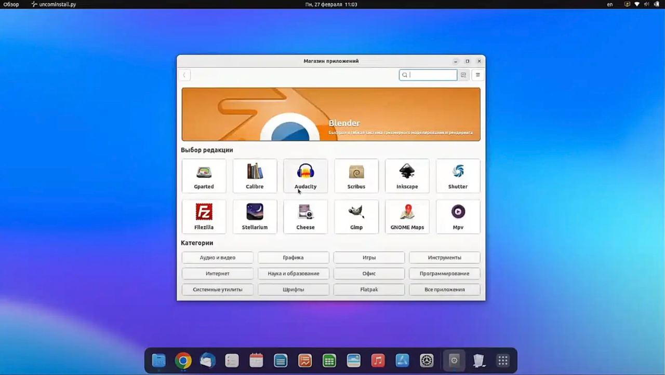
Task: Browse the Наука и образование category
Action: click(x=294, y=273)
